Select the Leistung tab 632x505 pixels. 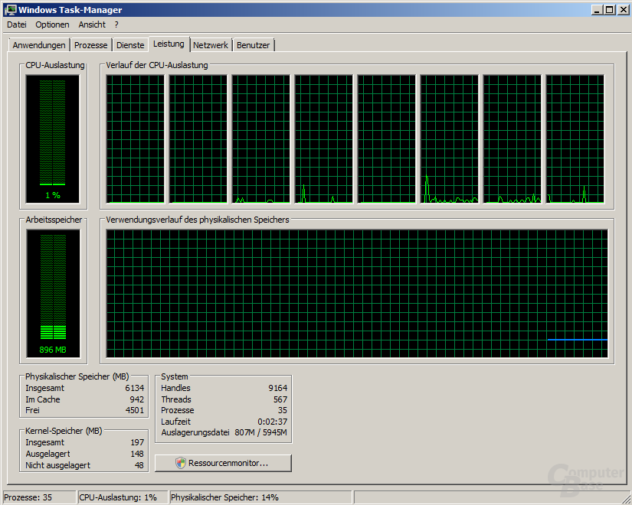(x=169, y=44)
